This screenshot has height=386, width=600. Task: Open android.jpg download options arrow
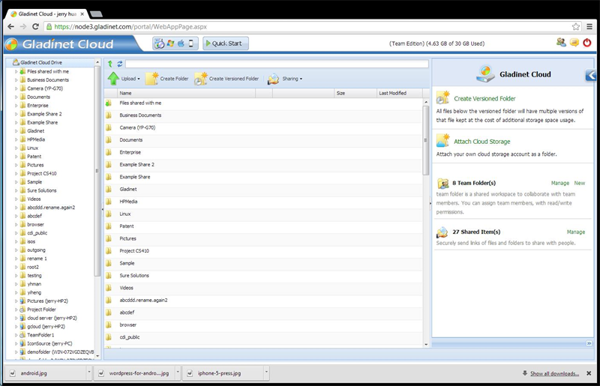pyautogui.click(x=88, y=373)
